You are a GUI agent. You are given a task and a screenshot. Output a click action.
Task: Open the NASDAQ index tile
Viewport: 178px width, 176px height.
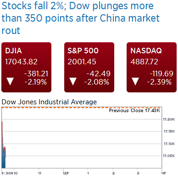tap(151, 68)
